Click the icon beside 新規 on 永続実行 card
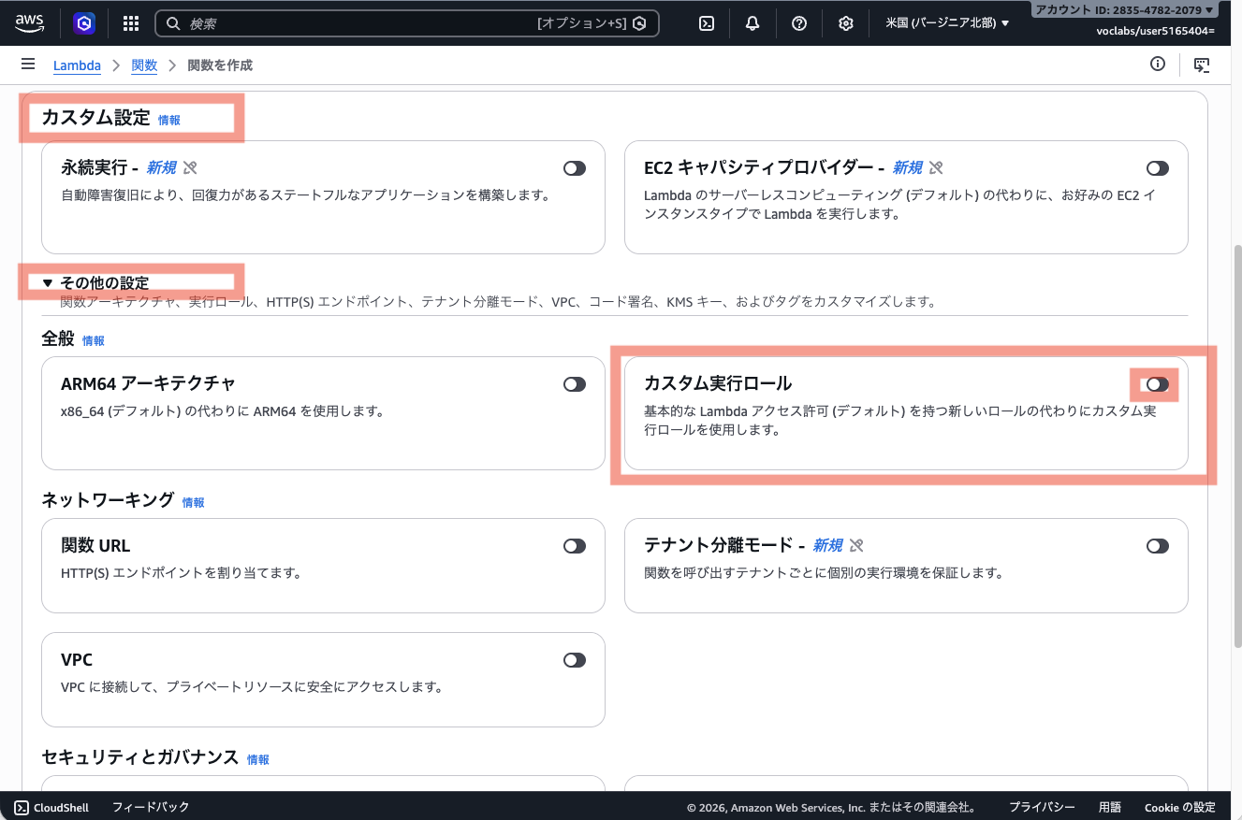Screen dimensions: 1242x820 click(x=190, y=167)
